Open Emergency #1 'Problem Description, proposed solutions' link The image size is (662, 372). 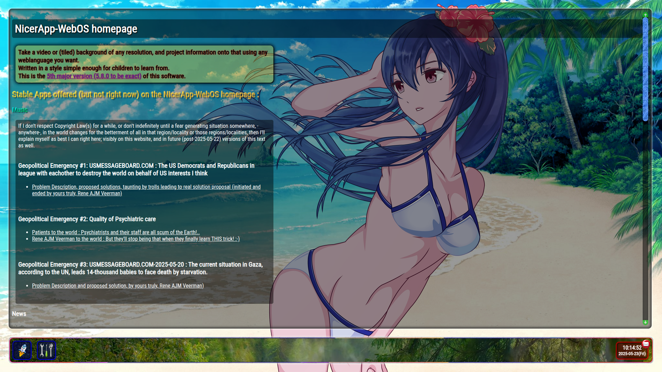pos(146,187)
